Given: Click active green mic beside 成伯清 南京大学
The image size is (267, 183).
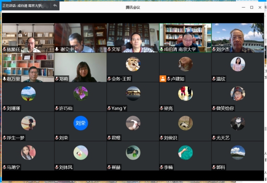Looking at the screenshot, I should pyautogui.click(x=161, y=49).
